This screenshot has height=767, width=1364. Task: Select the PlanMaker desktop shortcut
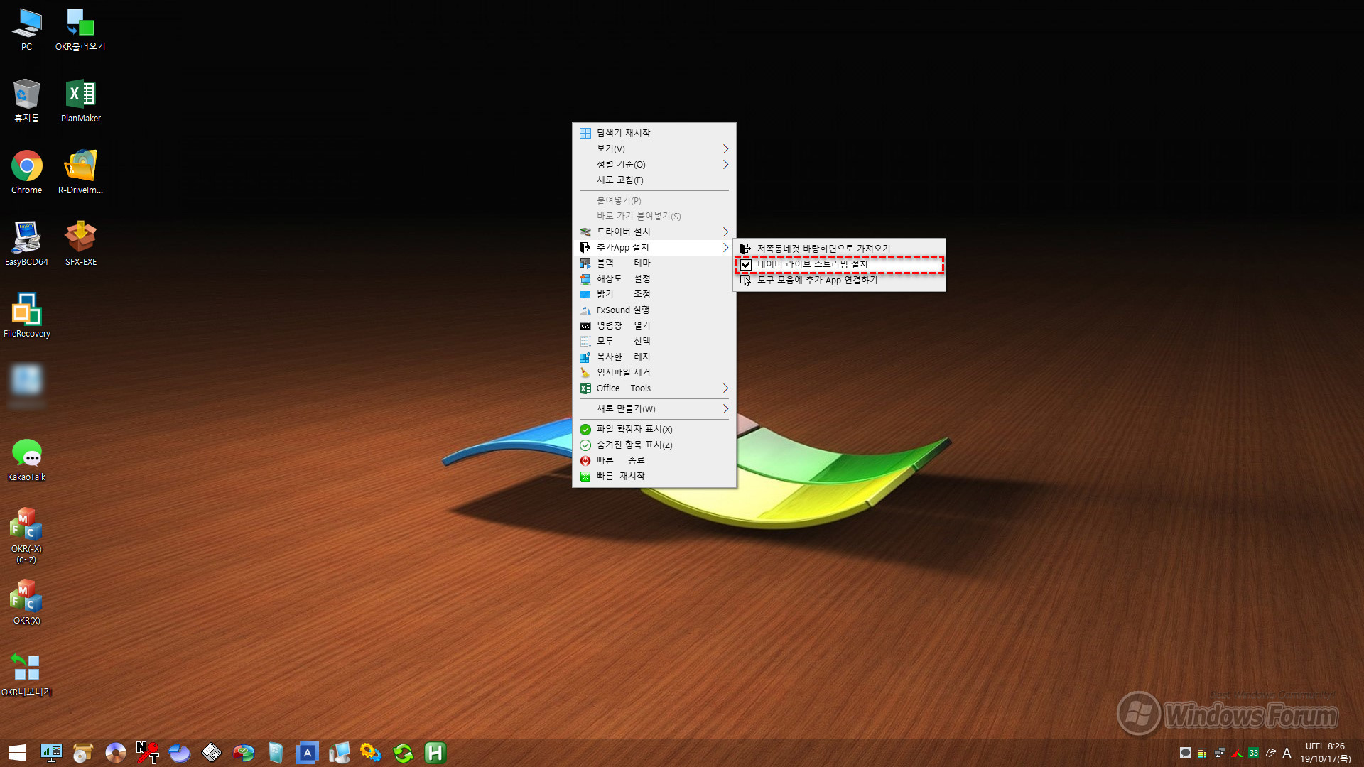point(80,101)
